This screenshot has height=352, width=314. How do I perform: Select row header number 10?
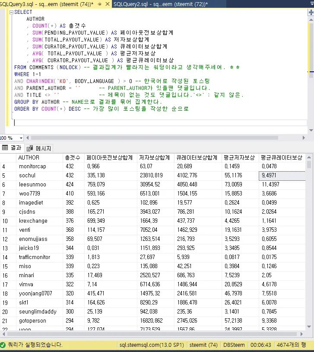[8, 221]
